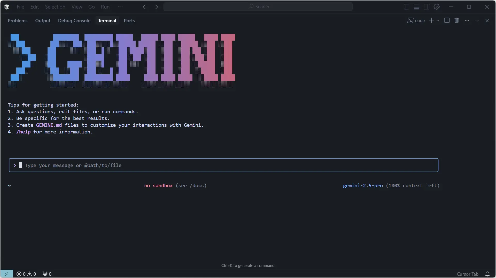Kill terminal with the trash icon

pos(456,20)
